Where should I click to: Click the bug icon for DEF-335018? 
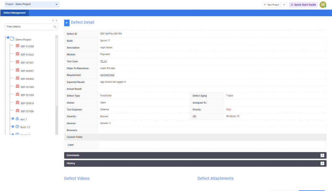(x=18, y=103)
